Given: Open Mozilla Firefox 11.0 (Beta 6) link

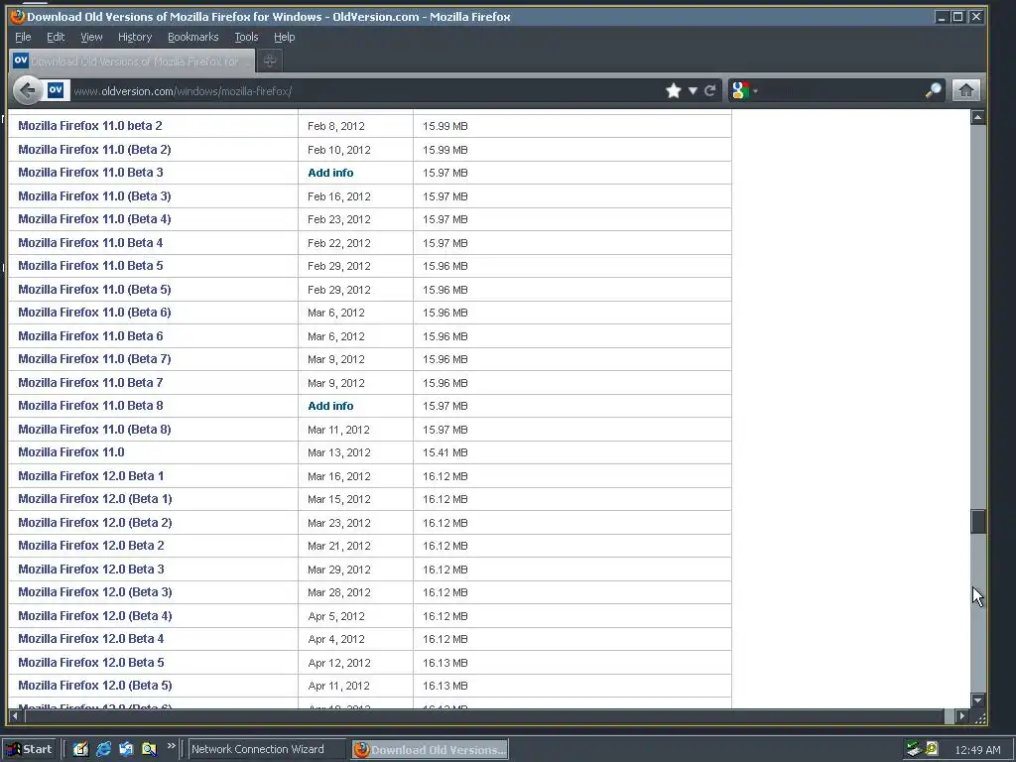Looking at the screenshot, I should 94,313.
